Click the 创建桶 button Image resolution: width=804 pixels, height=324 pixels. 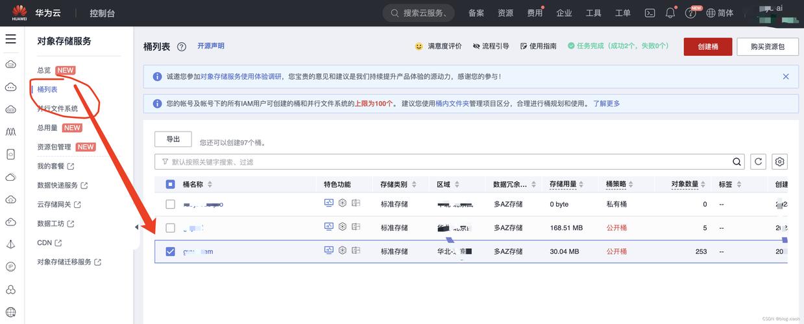708,47
